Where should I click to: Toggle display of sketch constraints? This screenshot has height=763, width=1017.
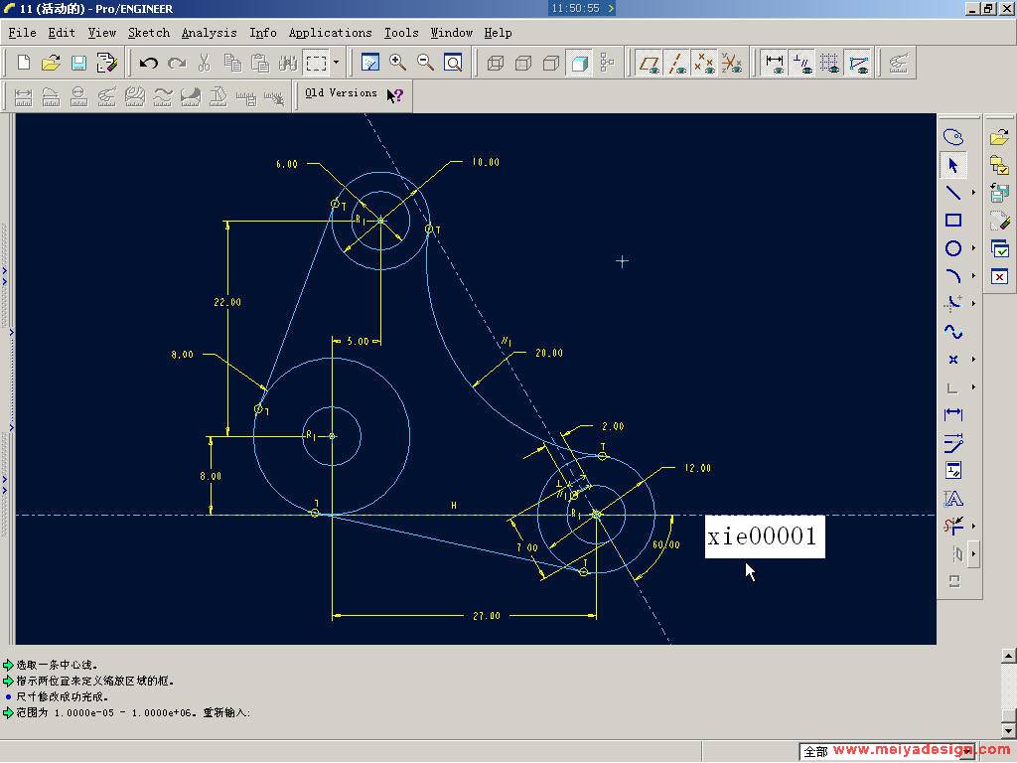pos(802,63)
